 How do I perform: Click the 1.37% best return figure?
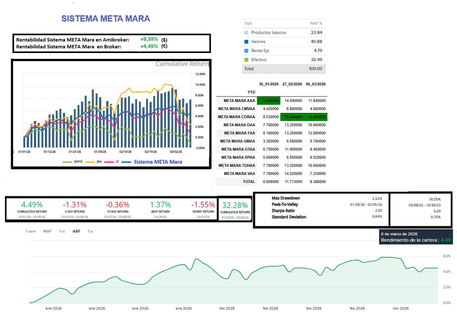coord(160,205)
